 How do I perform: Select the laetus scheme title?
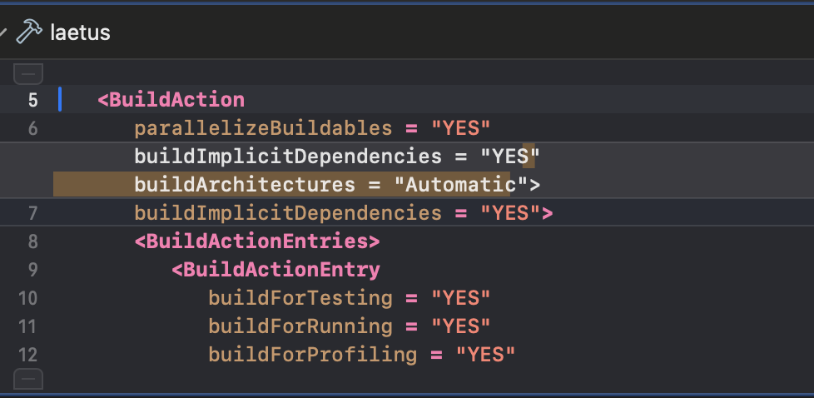point(81,32)
